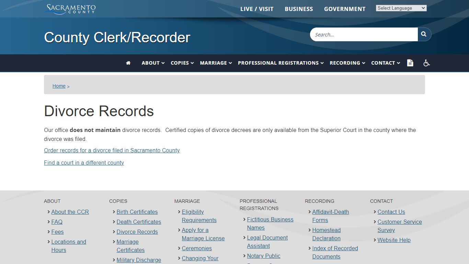Click the footer CONTACT column heading
The height and width of the screenshot is (264, 469).
click(381, 201)
